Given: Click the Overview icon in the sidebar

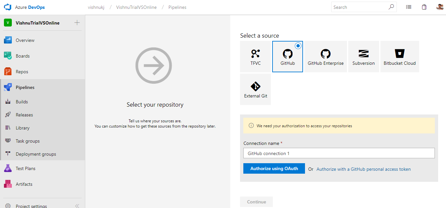Looking at the screenshot, I should (x=8, y=40).
